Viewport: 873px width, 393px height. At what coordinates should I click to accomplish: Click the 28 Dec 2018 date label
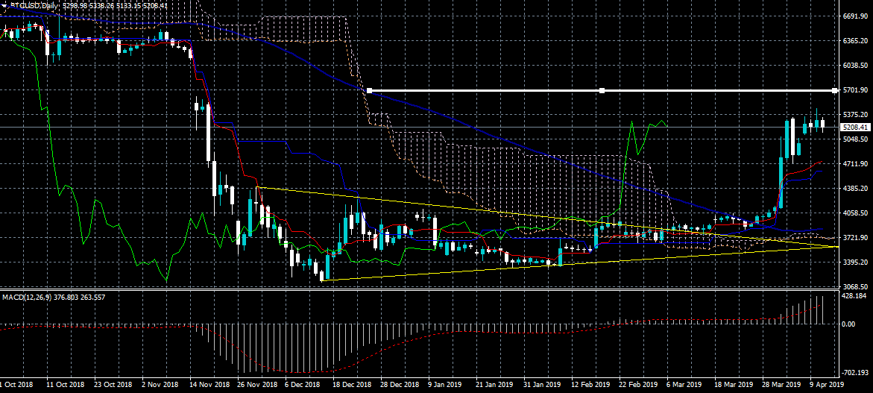[400, 385]
